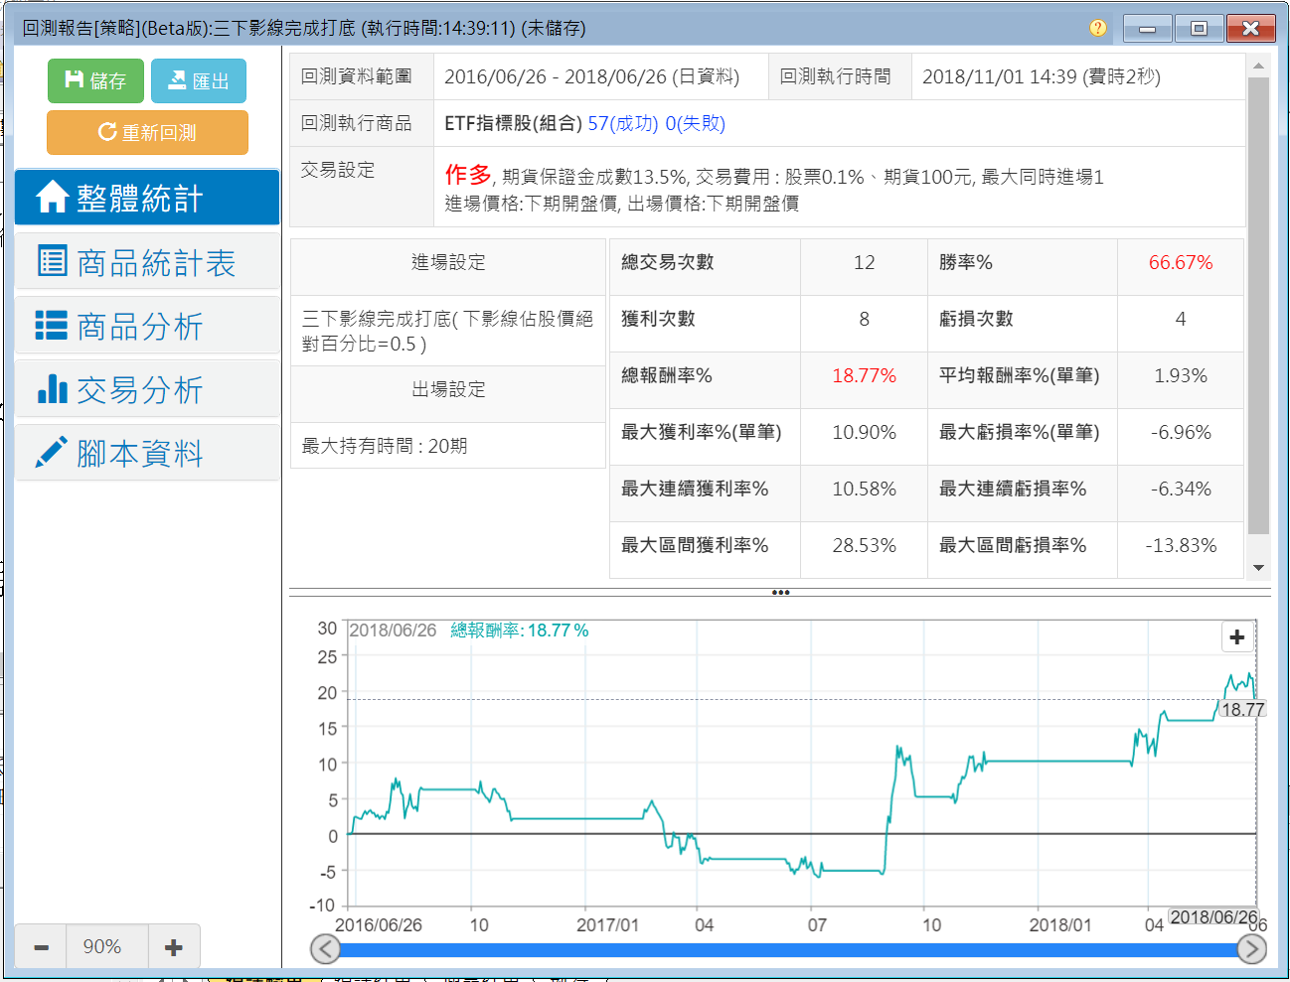The image size is (1290, 982).
Task: Decrease zoom with the minus button
Action: [41, 947]
